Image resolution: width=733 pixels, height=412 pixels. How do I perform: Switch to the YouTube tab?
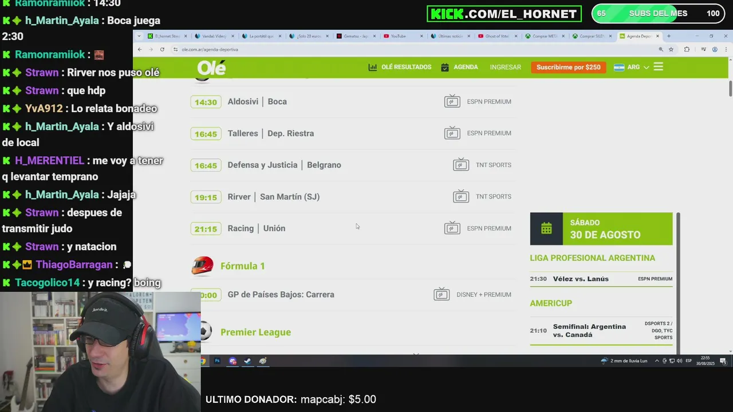[402, 36]
